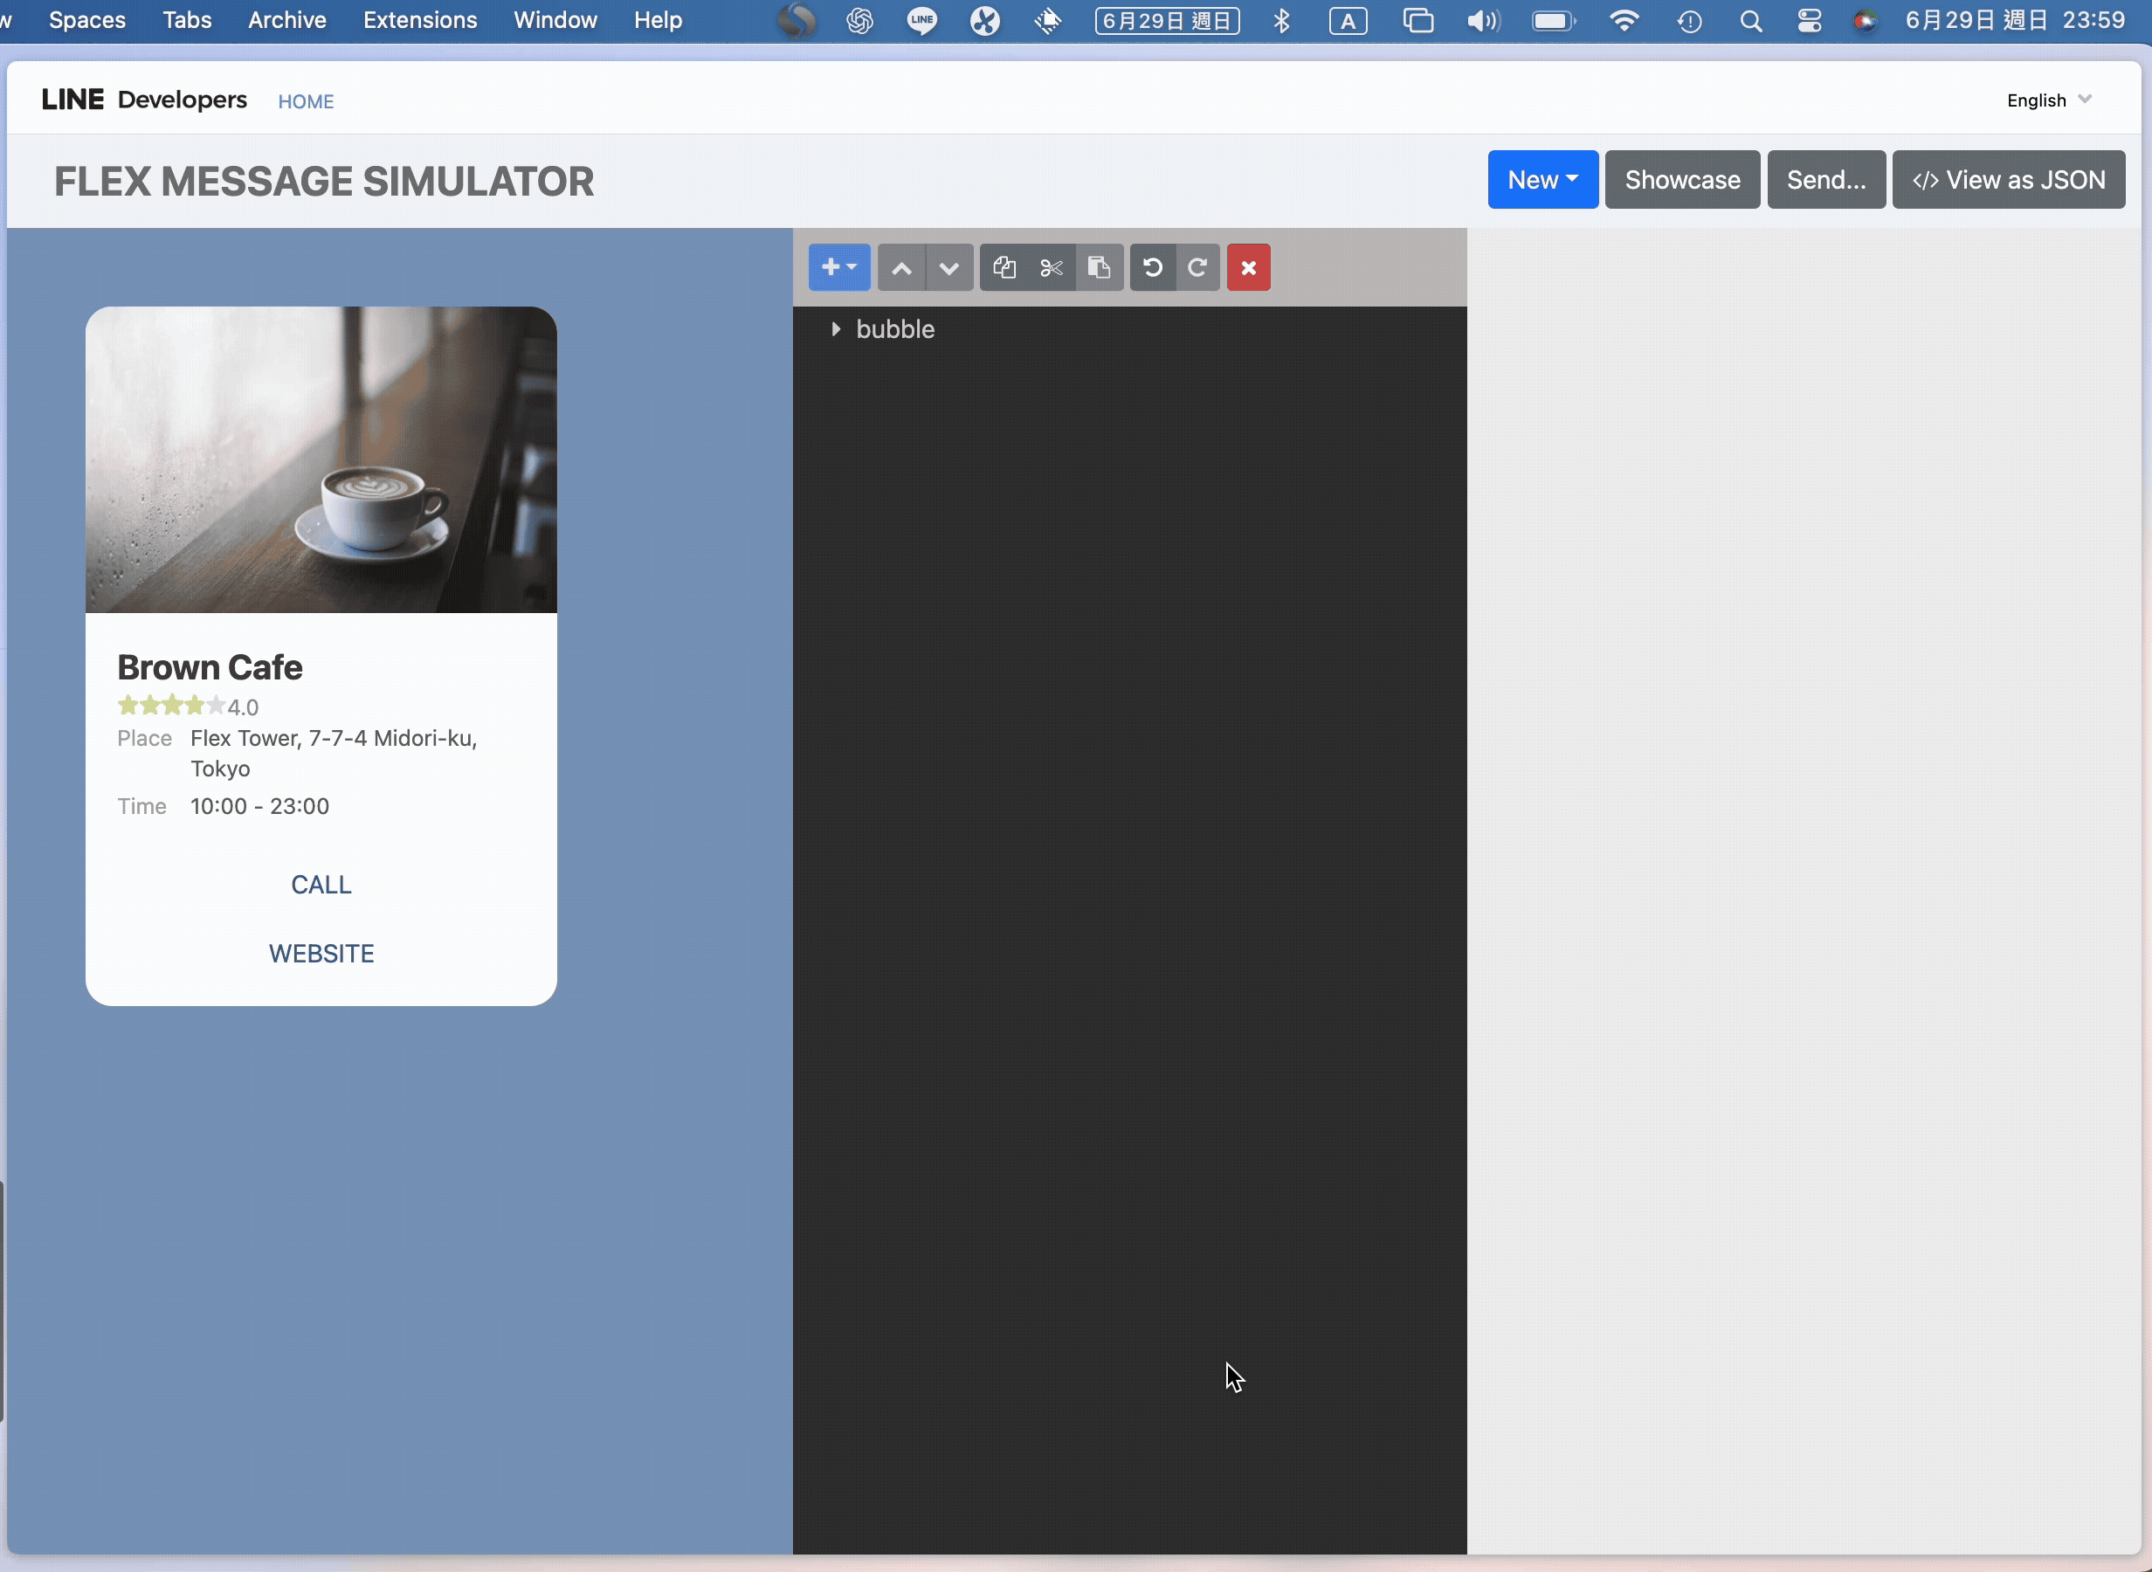Image resolution: width=2152 pixels, height=1572 pixels.
Task: Expand the bubble tree node arrow
Action: [x=835, y=329]
